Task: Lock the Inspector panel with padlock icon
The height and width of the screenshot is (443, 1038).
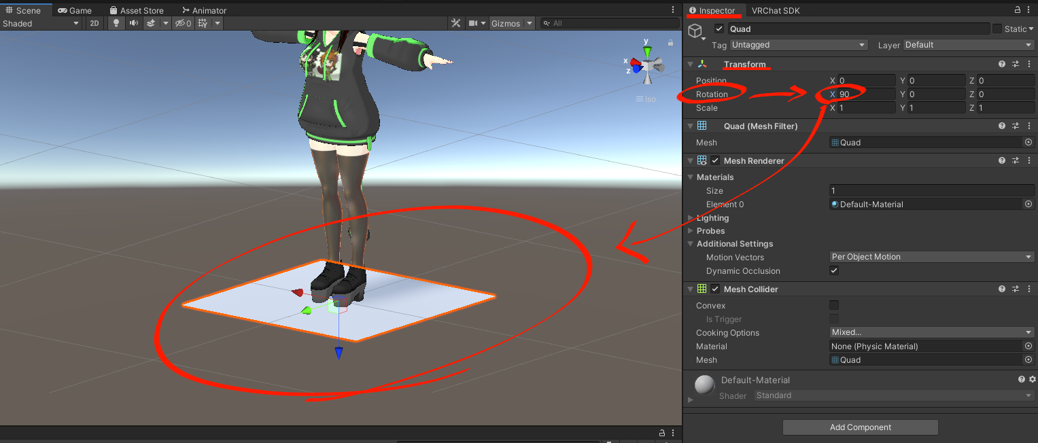Action: (x=1018, y=10)
